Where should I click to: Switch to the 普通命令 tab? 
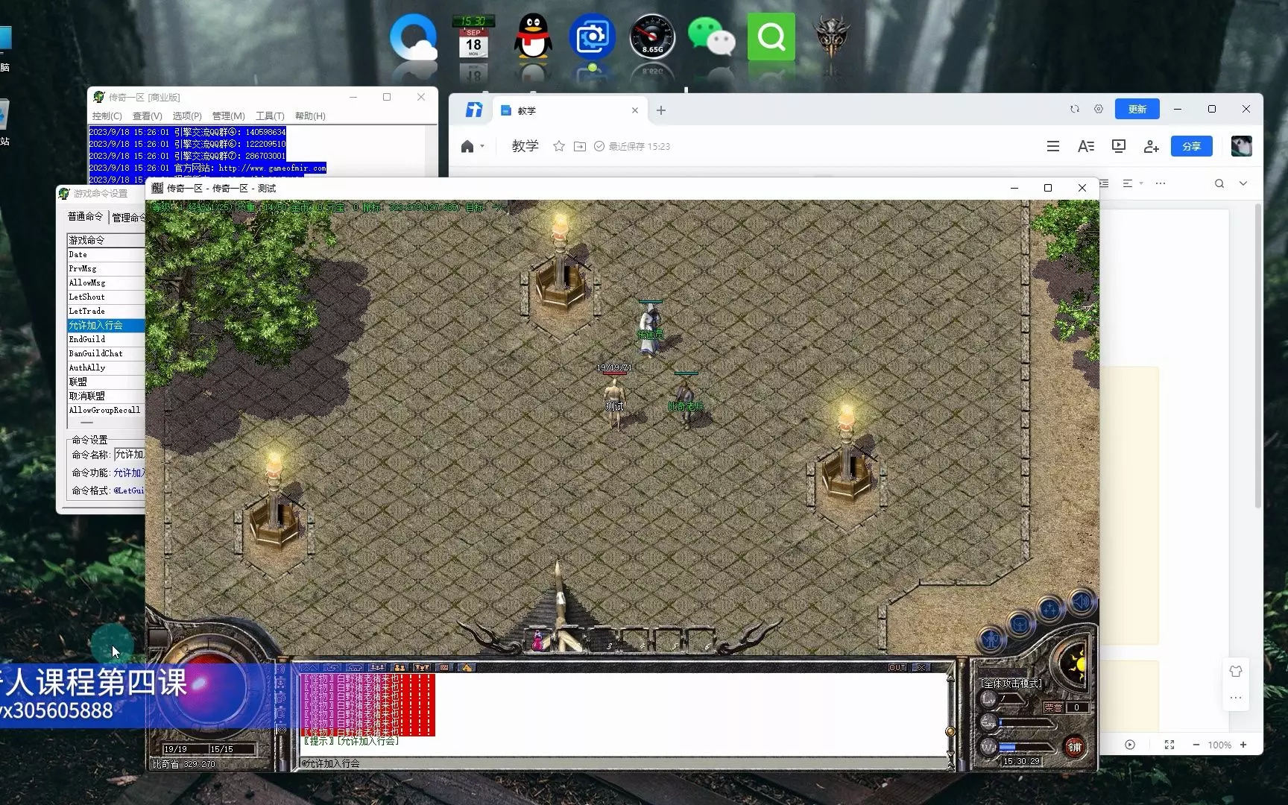[x=85, y=216]
